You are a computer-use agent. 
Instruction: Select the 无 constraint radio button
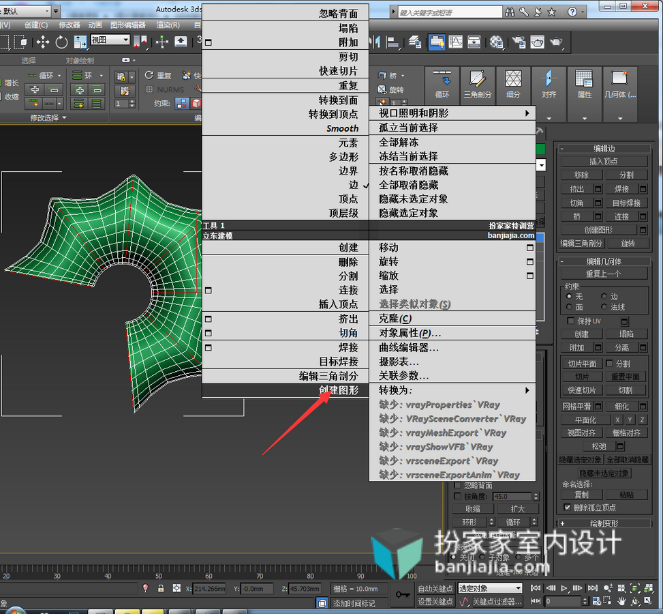[569, 296]
